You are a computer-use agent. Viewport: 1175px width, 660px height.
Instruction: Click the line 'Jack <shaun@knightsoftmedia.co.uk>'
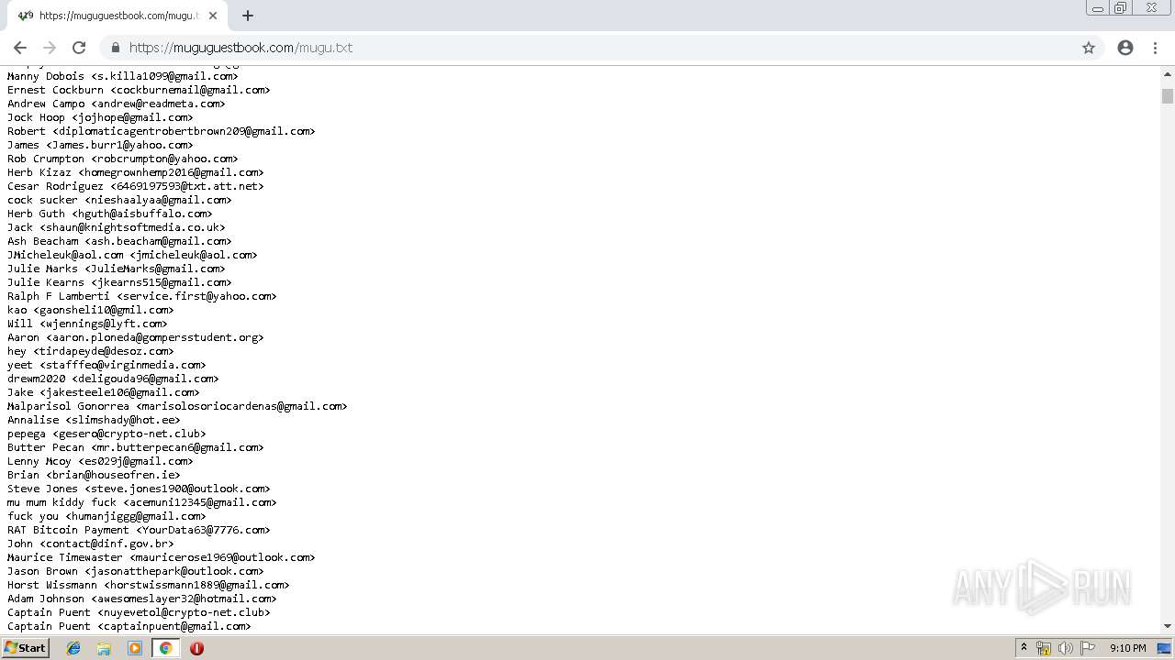[116, 227]
